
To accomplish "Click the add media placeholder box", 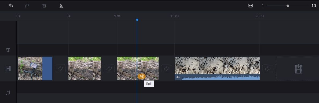I will (x=298, y=68).
